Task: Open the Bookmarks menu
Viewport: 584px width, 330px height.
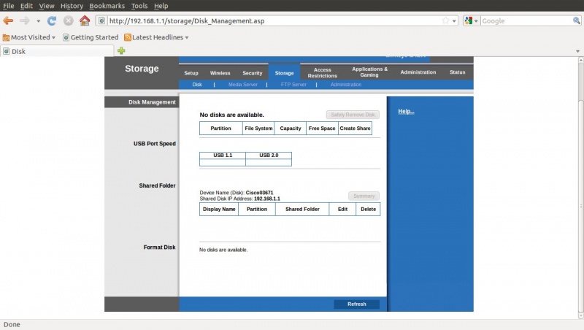Action: pyautogui.click(x=107, y=6)
